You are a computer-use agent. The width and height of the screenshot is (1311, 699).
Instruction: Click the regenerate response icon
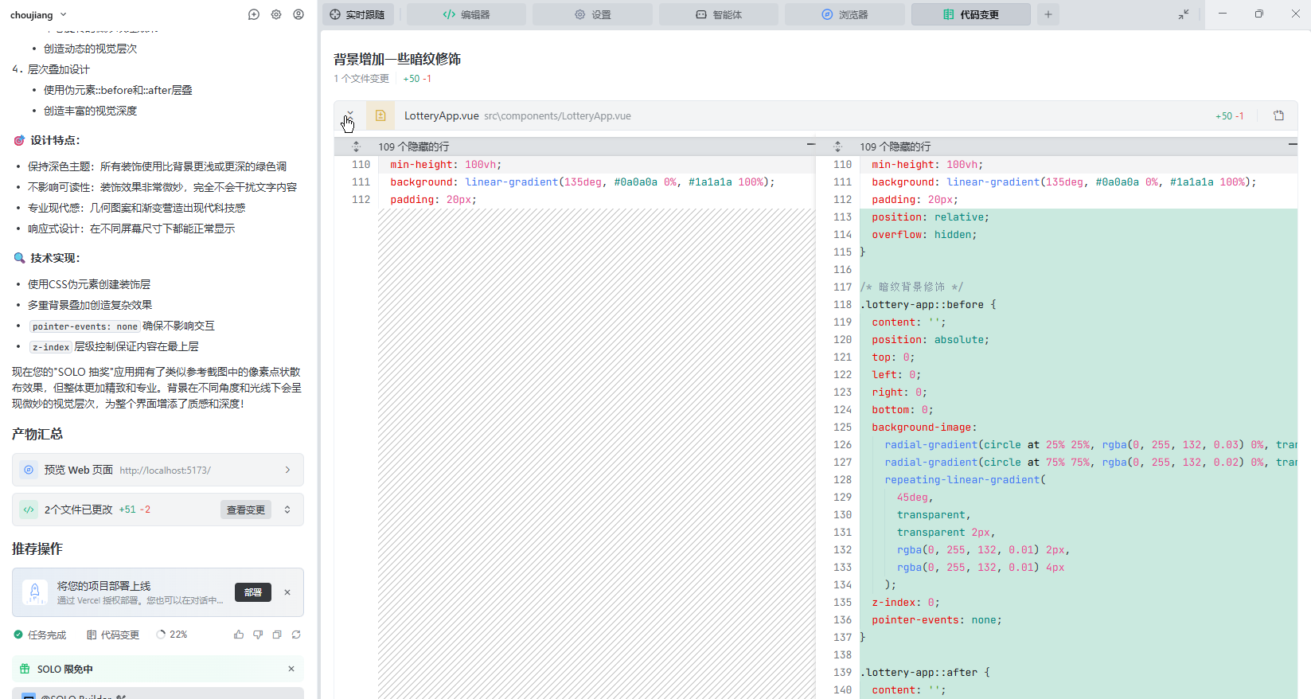coord(296,635)
